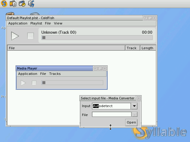The height and width of the screenshot is (142, 190).
Task: Open the camera-and-gear icon in top bar
Action: pos(22,4)
